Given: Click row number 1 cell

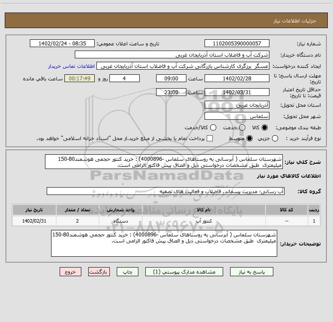Looking at the screenshot, I should click(x=314, y=221).
